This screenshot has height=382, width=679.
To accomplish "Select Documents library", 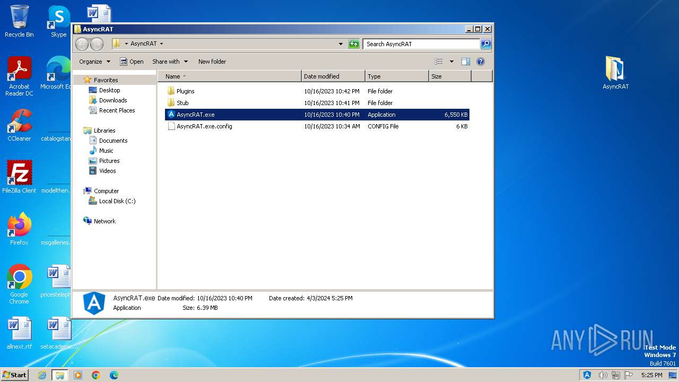I will click(x=113, y=141).
